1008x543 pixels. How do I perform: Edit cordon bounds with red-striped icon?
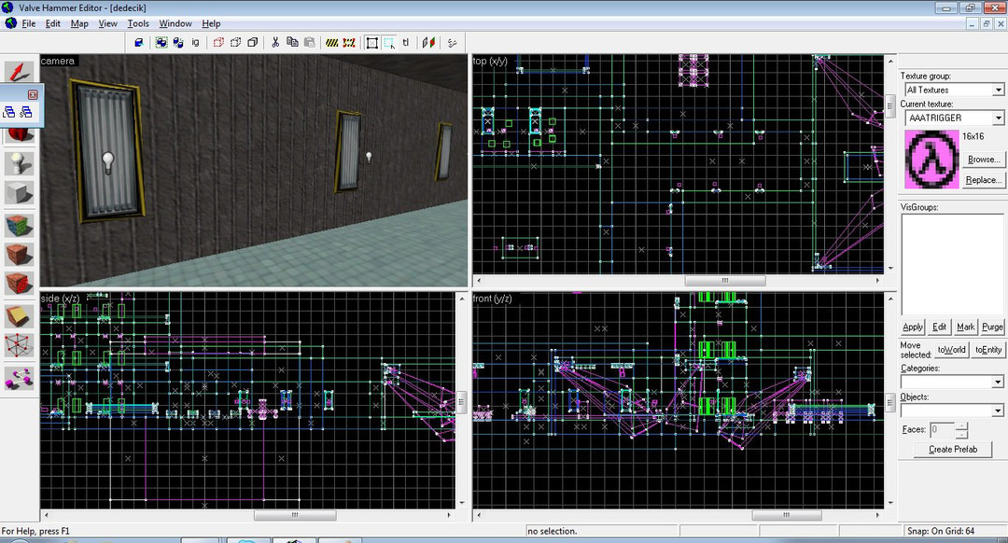point(349,42)
